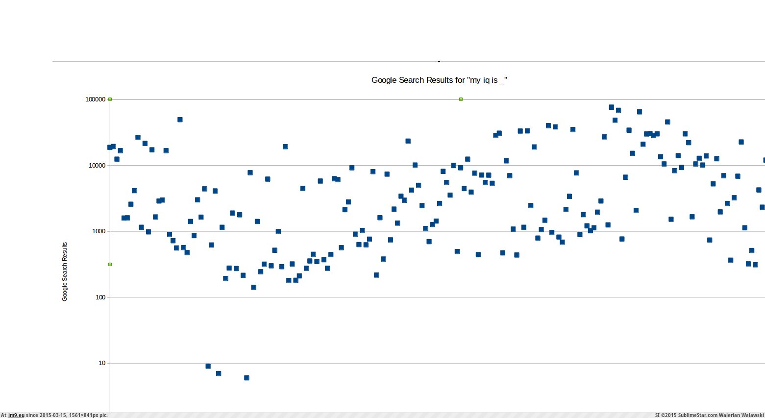Click the vertical "Google Search Results" axis title
Image resolution: width=765 pixels, height=418 pixels.
pos(65,271)
